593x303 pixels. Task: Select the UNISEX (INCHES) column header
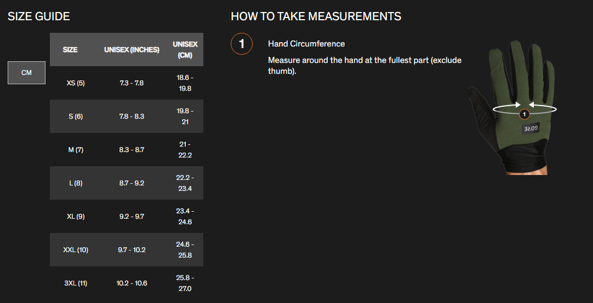132,50
